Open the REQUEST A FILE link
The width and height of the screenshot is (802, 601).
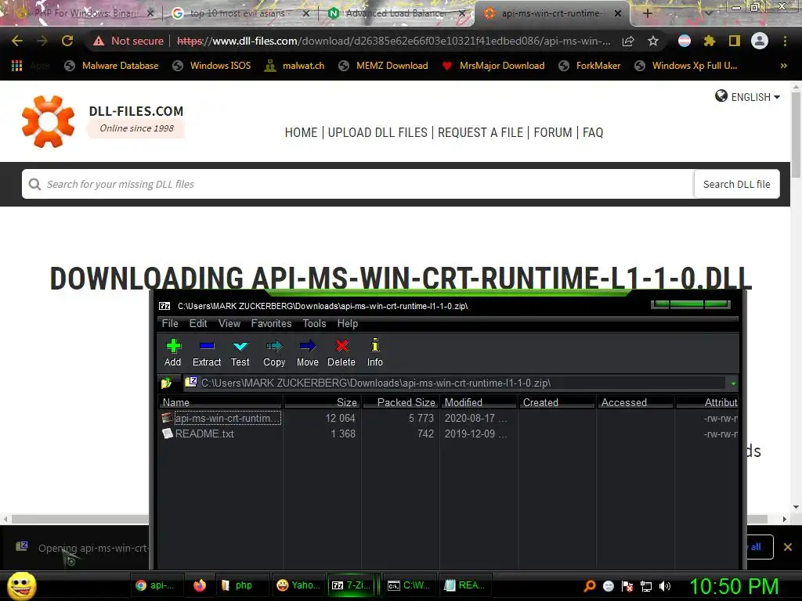[x=480, y=132]
